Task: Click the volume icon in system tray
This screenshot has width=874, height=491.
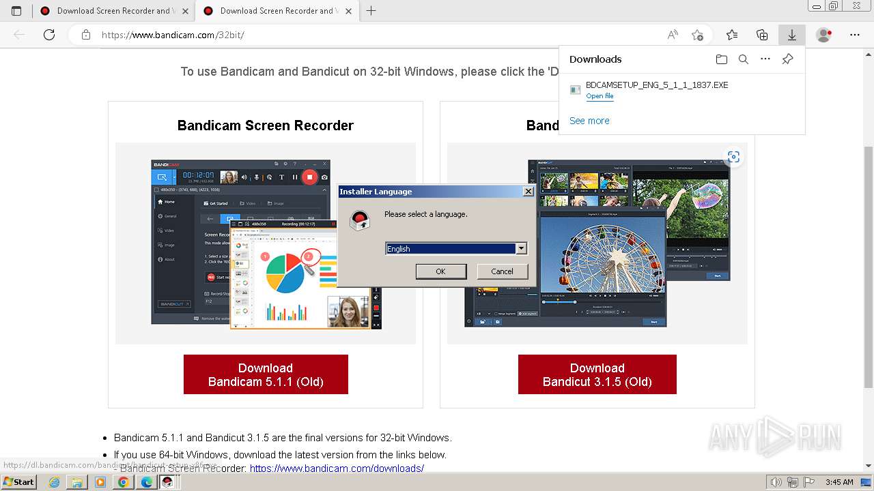Action: 776,482
